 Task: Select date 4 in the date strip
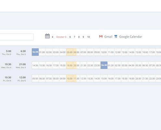click(x=52, y=37)
